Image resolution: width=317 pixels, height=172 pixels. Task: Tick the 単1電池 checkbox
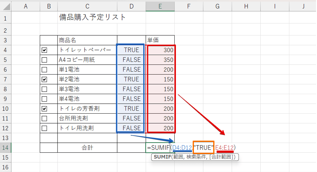click(44, 70)
